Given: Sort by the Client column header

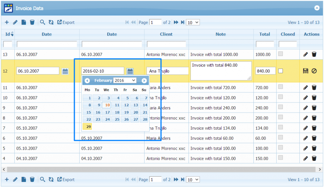Looking at the screenshot, I should click(166, 34).
